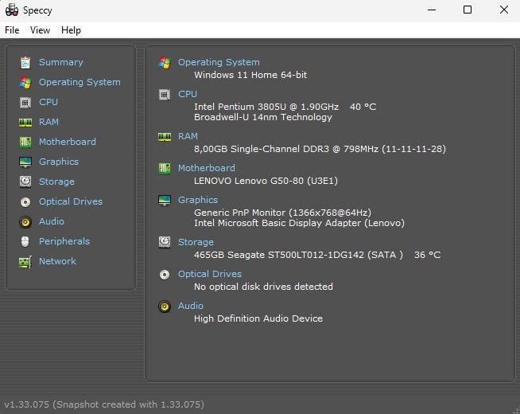Click the Motherboard icon in sidebar

(25, 142)
